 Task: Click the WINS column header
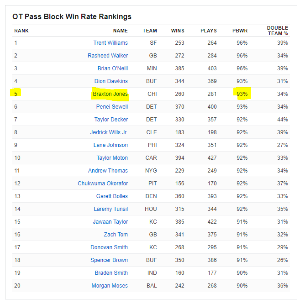pos(178,31)
